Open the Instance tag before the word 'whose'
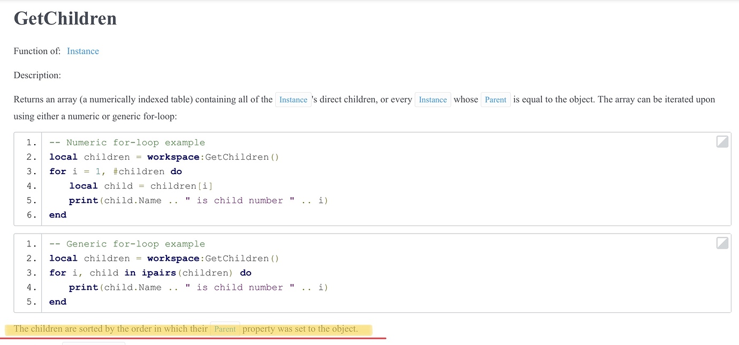 433,100
